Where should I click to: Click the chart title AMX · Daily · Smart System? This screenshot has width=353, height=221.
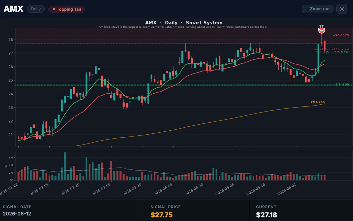pos(184,23)
